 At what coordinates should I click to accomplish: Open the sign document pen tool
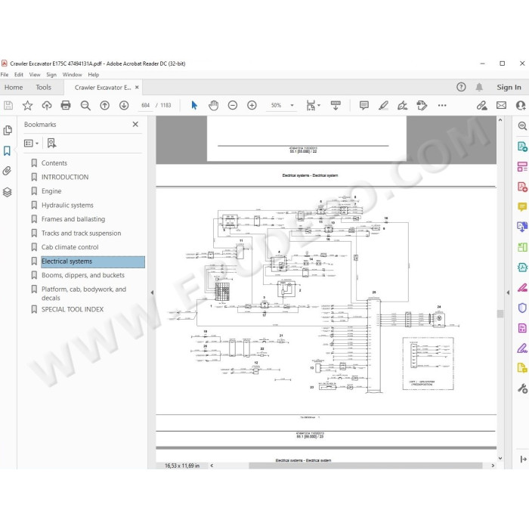[402, 106]
